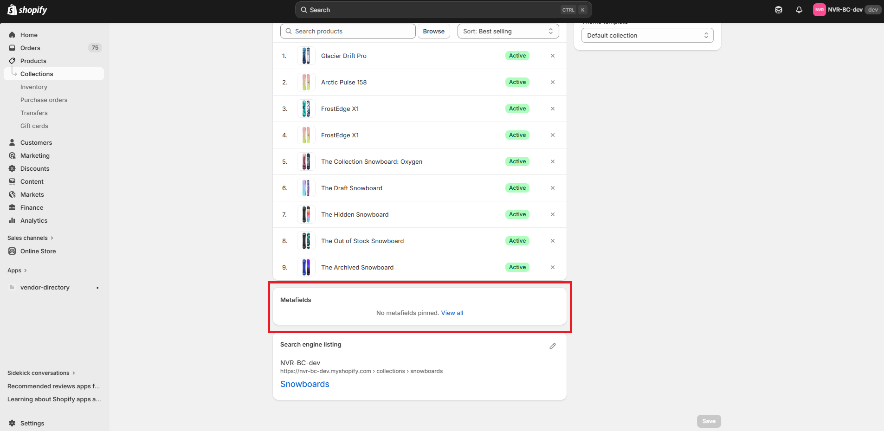Click the Markets globe icon
884x431 pixels.
(12, 194)
